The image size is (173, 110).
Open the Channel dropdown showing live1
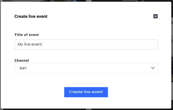pos(86,68)
